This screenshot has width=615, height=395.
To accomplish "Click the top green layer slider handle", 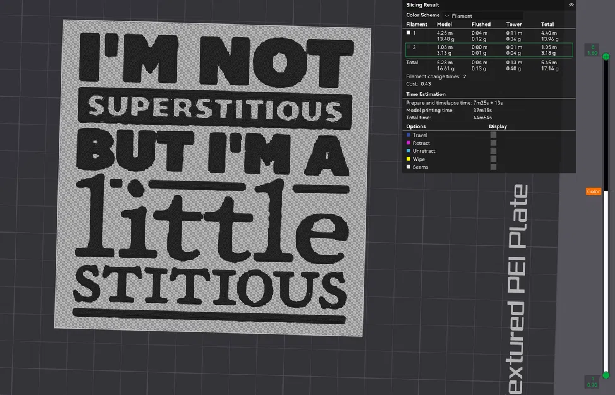I will point(606,57).
